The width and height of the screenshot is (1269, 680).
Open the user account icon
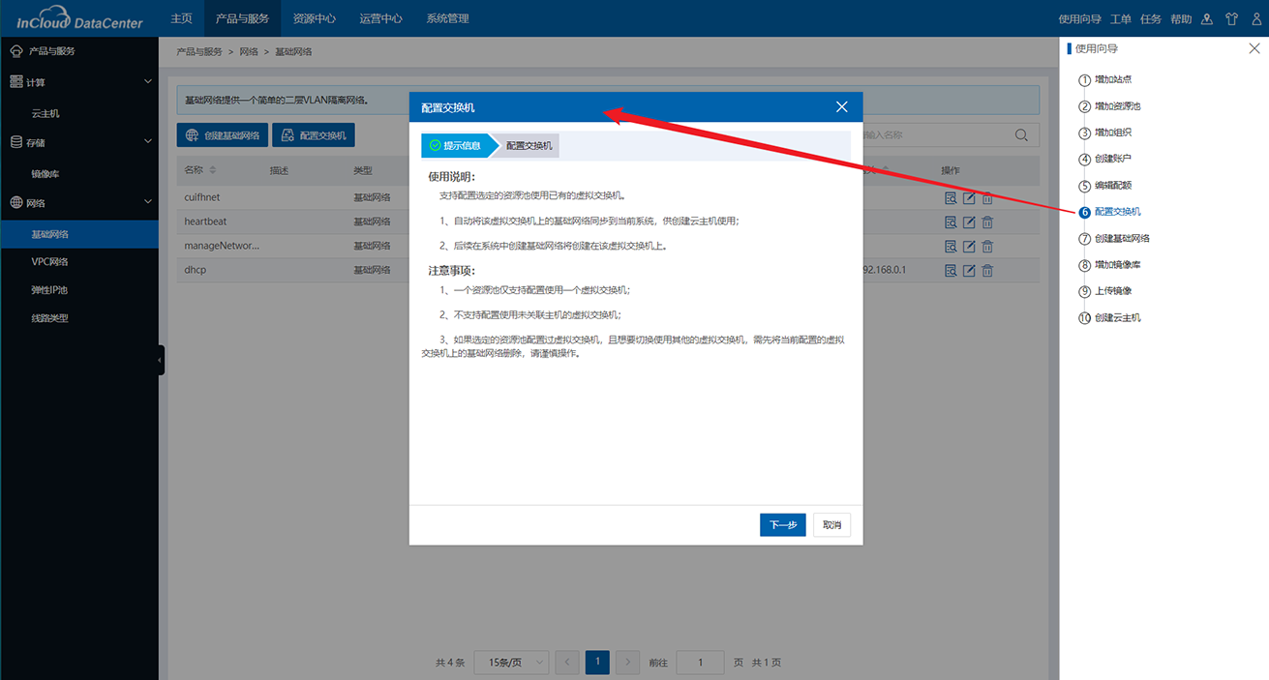pyautogui.click(x=1255, y=18)
